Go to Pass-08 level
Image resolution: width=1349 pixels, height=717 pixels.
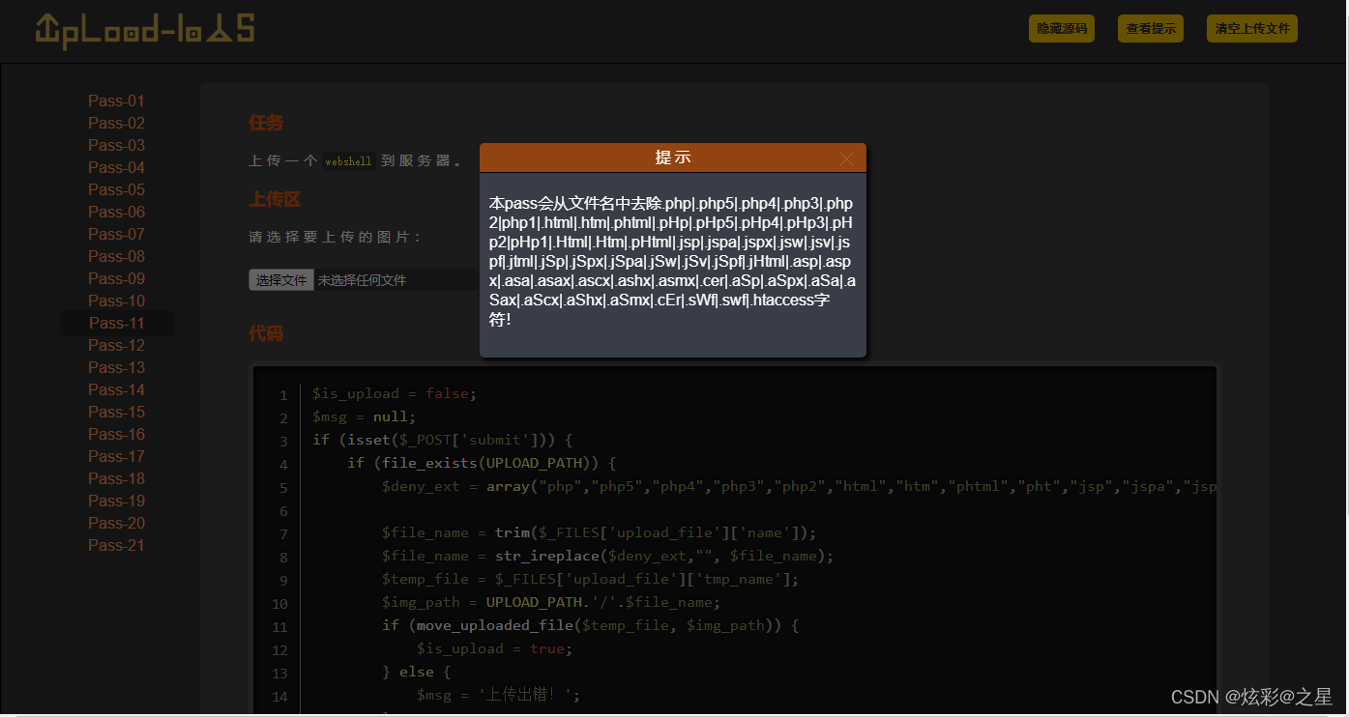[116, 256]
